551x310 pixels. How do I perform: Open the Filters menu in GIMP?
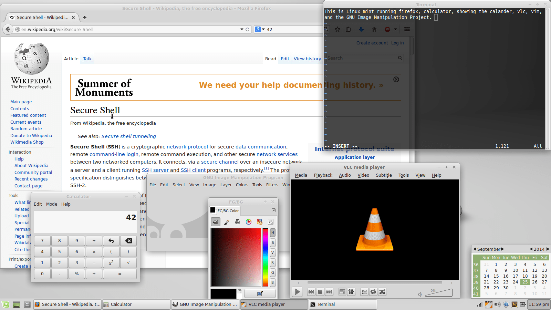click(272, 185)
